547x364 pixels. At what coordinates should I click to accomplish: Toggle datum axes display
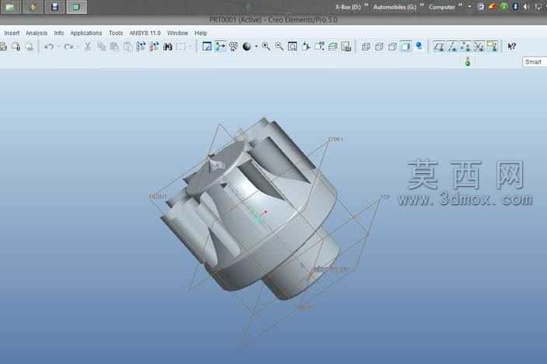pyautogui.click(x=452, y=47)
